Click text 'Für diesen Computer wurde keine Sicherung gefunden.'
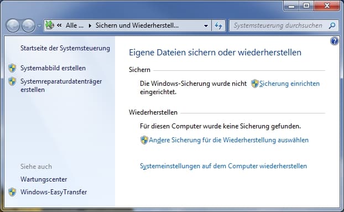The width and height of the screenshot is (344, 212). point(220,126)
